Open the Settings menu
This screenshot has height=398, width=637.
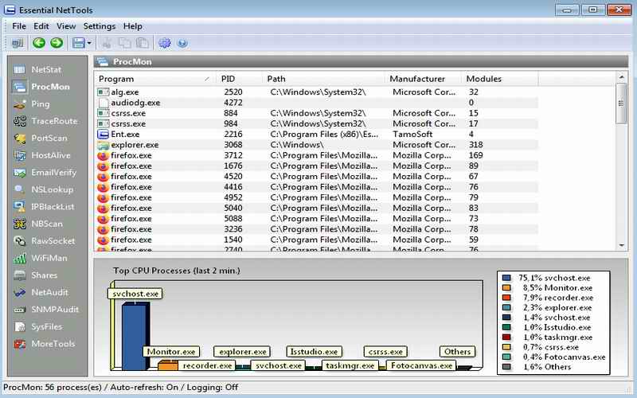[x=100, y=26]
